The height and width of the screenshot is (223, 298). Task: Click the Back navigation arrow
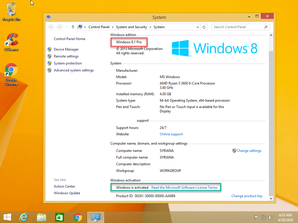[x=51, y=27]
